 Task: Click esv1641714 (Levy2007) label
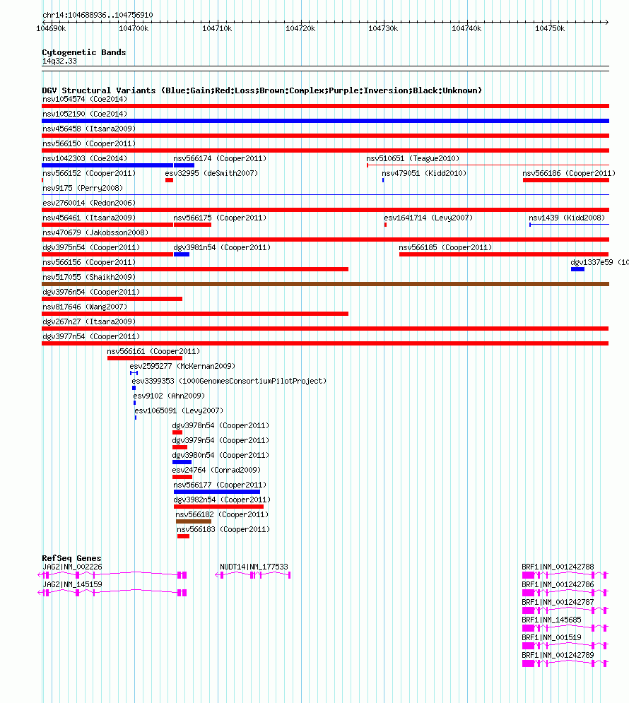click(x=428, y=218)
